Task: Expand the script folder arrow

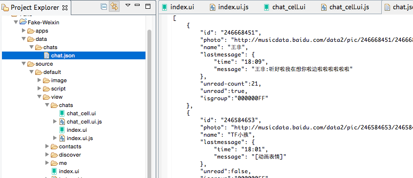Action: click(40, 89)
